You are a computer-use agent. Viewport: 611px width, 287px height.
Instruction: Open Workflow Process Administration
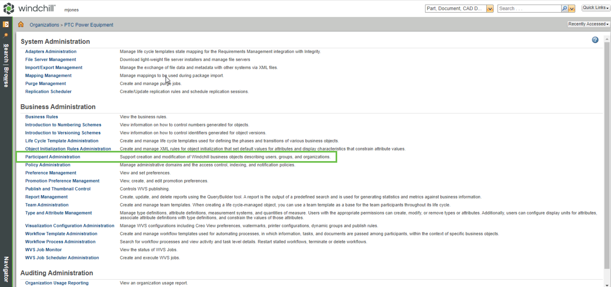(x=60, y=242)
